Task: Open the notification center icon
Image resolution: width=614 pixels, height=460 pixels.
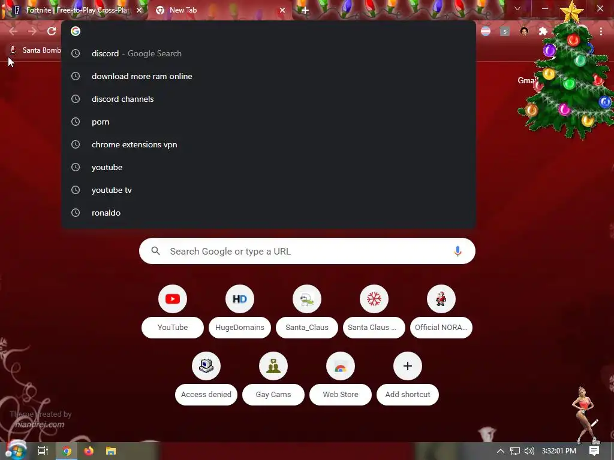Action: (594, 451)
